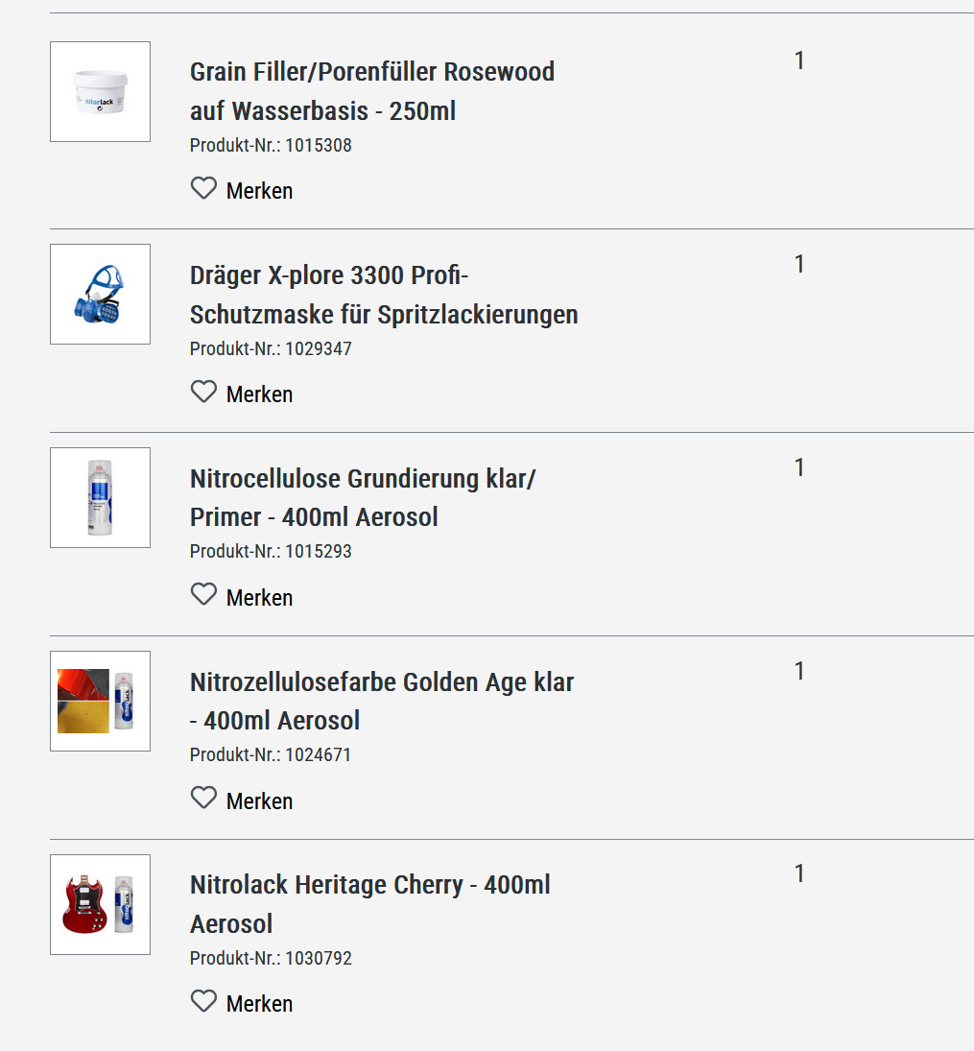
Task: Open Dräger X-plore 3300 Profi-Schutzmaske title link
Action: click(x=384, y=295)
